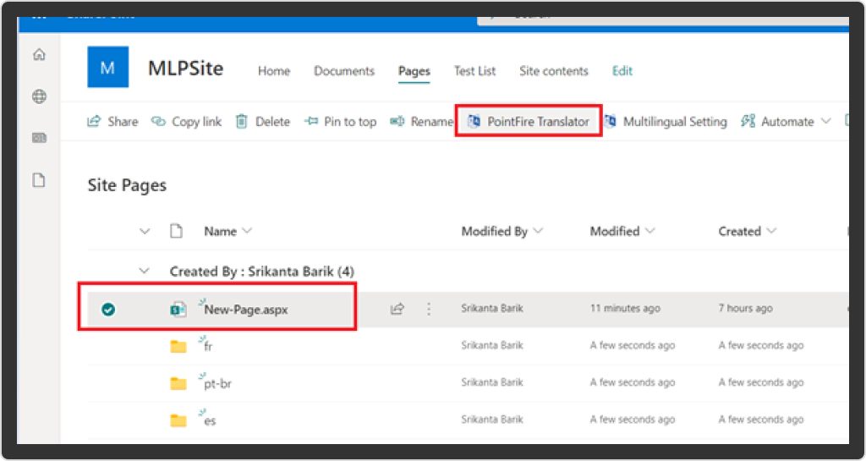Open Multilingual Setting
The width and height of the screenshot is (866, 461).
point(665,122)
